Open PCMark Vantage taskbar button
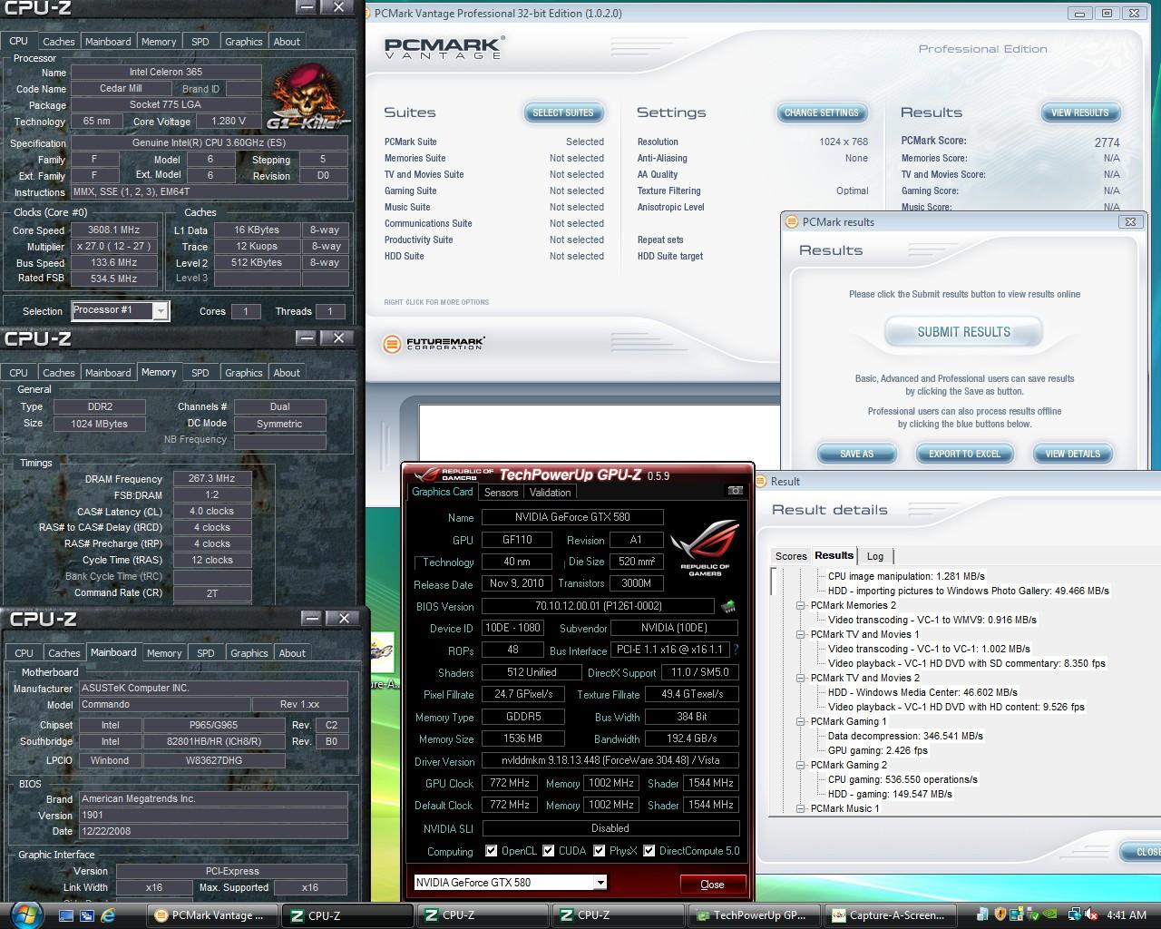The height and width of the screenshot is (929, 1161). click(x=212, y=915)
